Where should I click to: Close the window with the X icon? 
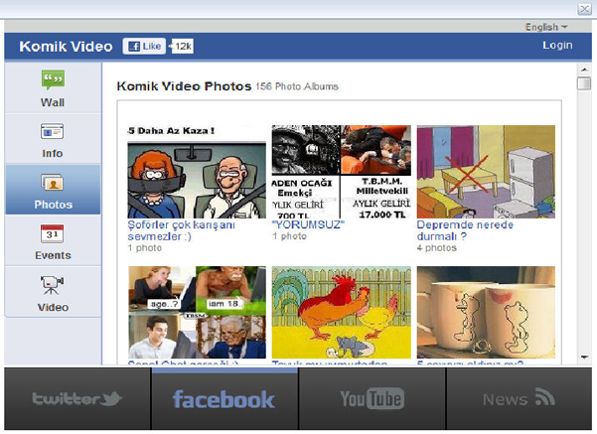tap(584, 9)
